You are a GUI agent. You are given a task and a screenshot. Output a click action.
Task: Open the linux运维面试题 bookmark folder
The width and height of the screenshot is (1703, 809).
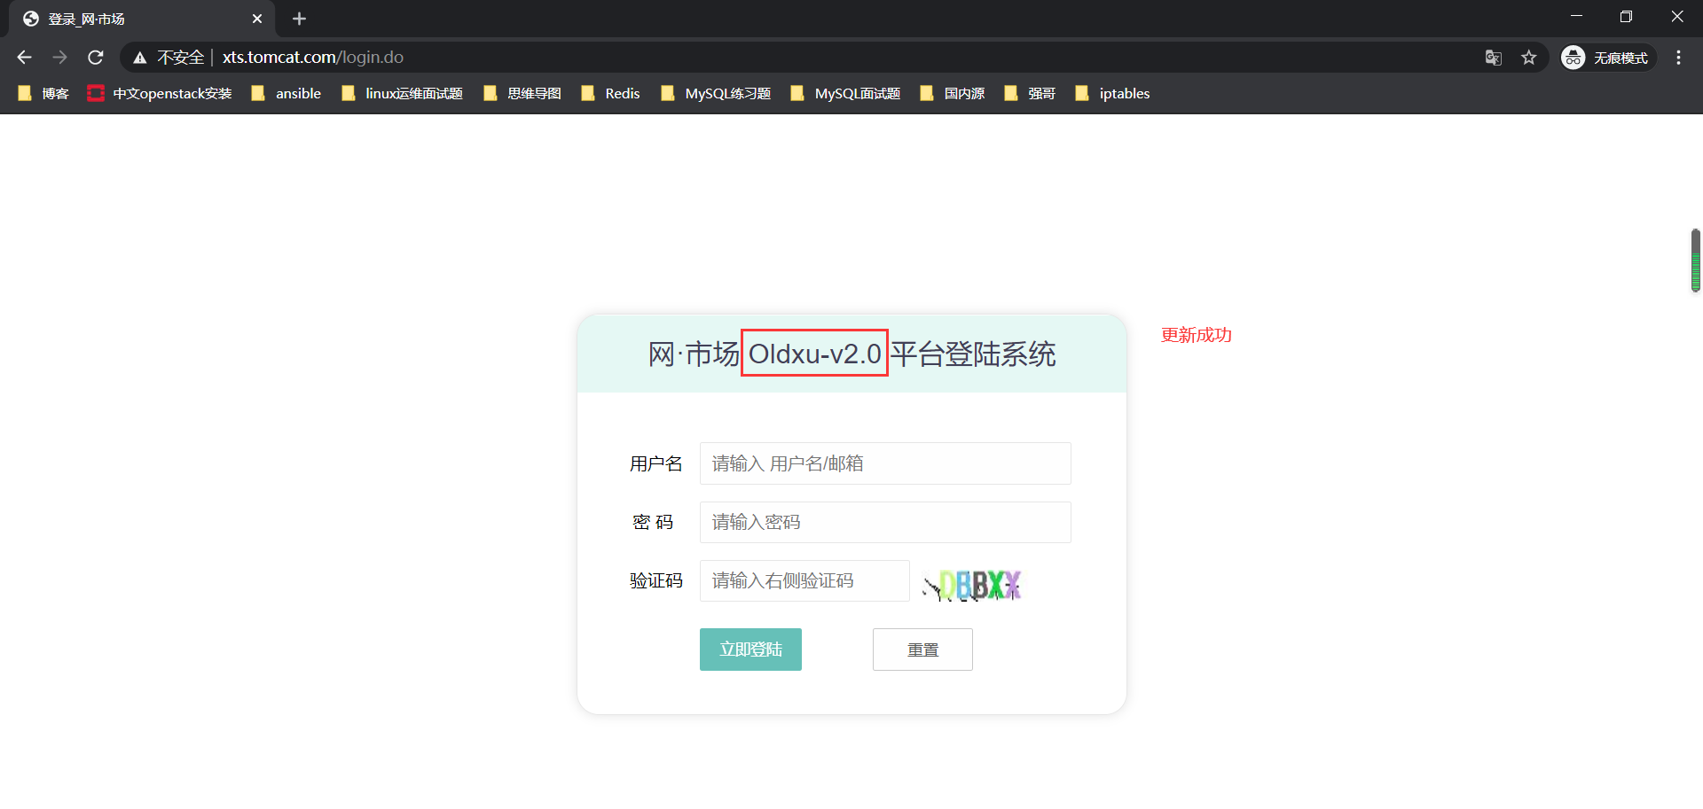pos(403,93)
